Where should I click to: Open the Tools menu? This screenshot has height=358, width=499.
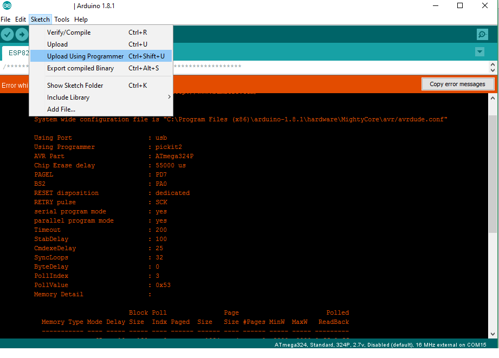[62, 19]
